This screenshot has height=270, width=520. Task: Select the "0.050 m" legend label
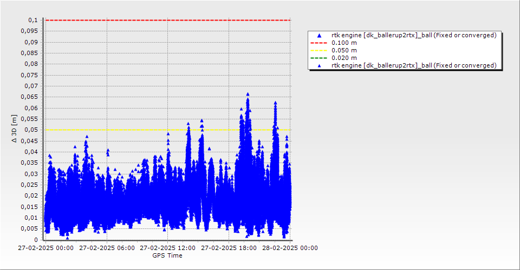click(x=344, y=51)
